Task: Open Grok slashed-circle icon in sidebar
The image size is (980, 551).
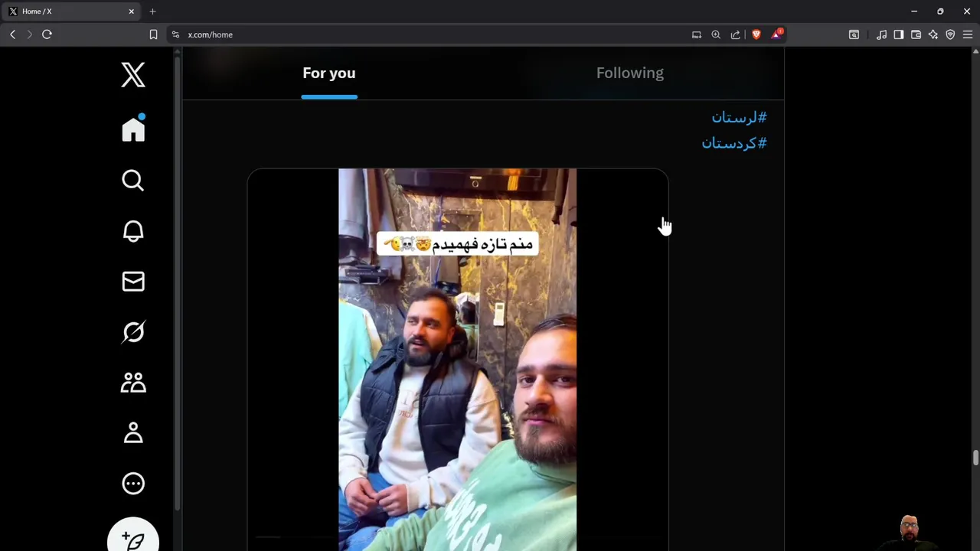Action: 133,332
